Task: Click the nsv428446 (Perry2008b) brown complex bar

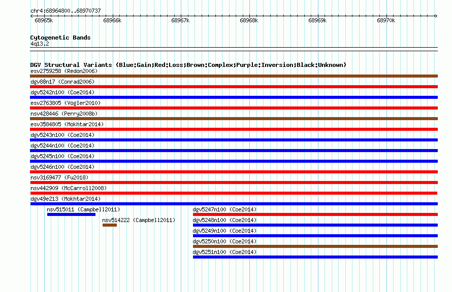Action: (234, 119)
